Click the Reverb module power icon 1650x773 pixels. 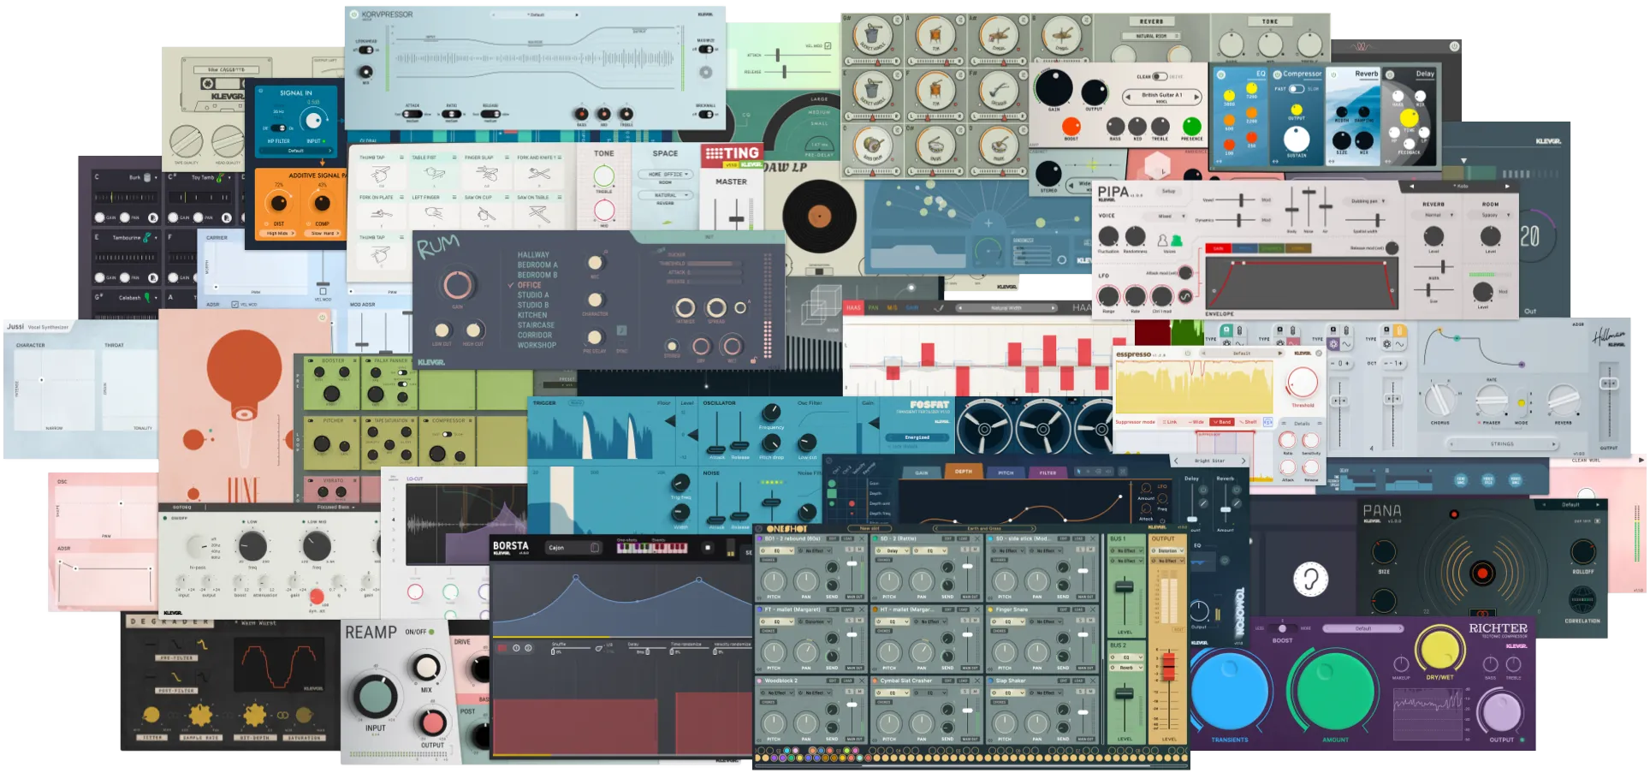coord(1333,74)
